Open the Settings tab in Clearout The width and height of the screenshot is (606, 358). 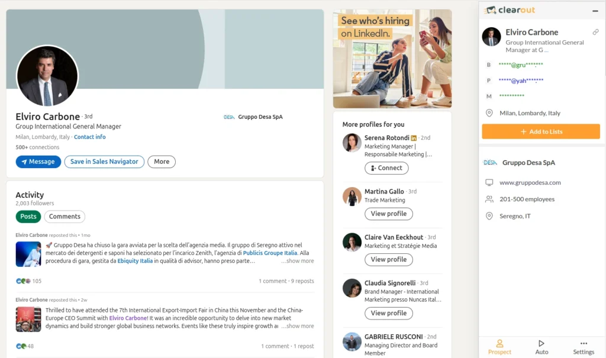pyautogui.click(x=584, y=347)
